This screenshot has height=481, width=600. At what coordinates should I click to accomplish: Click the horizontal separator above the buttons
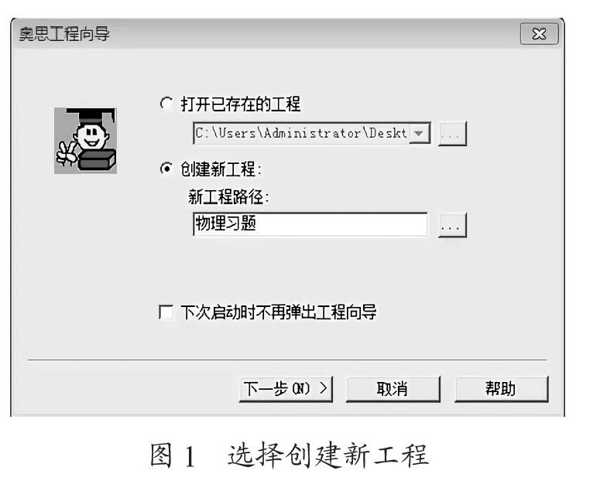tap(287, 360)
